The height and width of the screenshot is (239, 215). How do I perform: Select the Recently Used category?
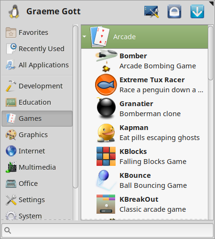[37, 49]
